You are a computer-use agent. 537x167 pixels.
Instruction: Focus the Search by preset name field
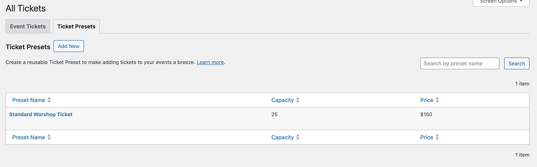[459, 63]
